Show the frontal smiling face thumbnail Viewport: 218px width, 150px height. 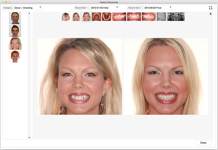tap(86, 17)
